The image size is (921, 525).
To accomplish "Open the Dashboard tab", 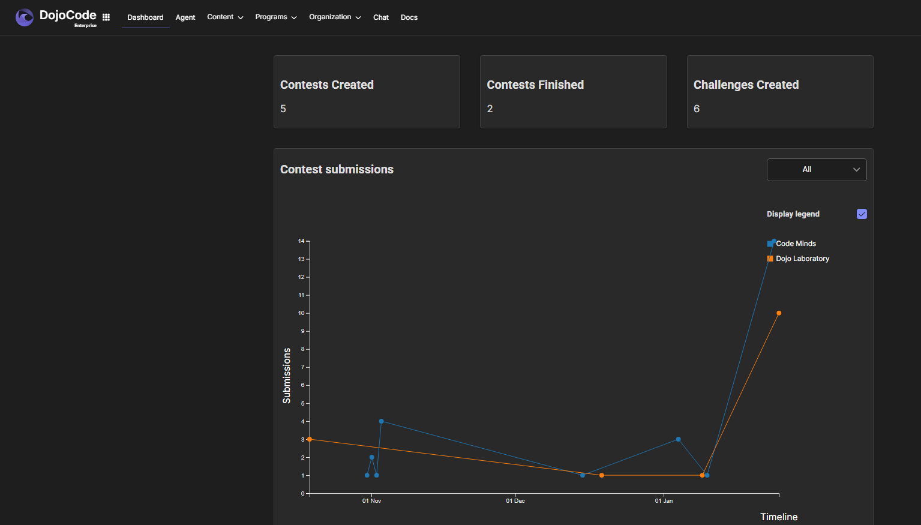I will [x=145, y=17].
